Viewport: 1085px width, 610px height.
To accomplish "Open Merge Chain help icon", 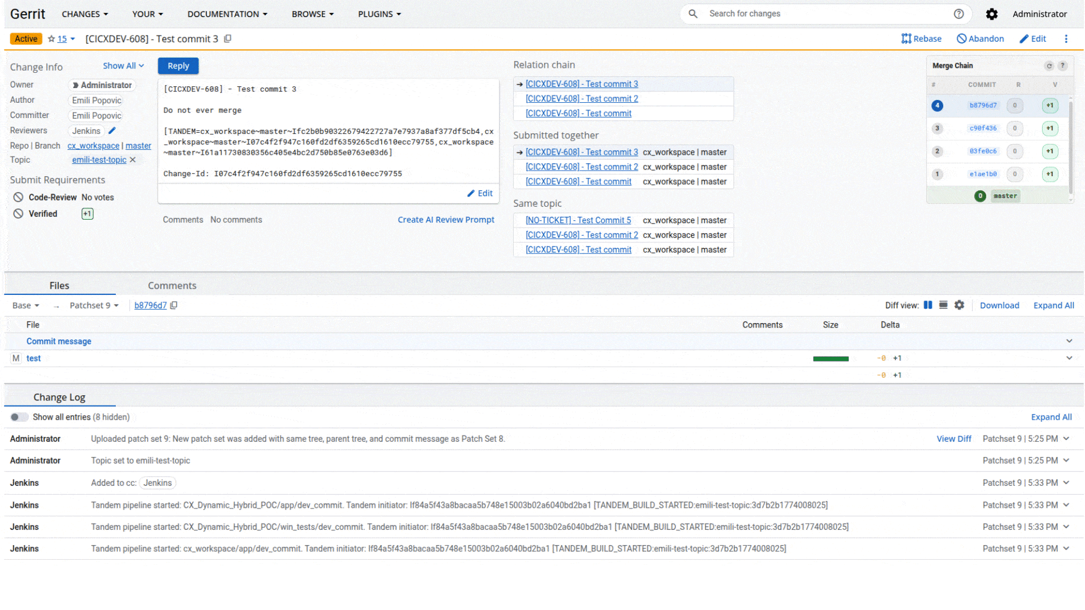I will pos(1062,66).
